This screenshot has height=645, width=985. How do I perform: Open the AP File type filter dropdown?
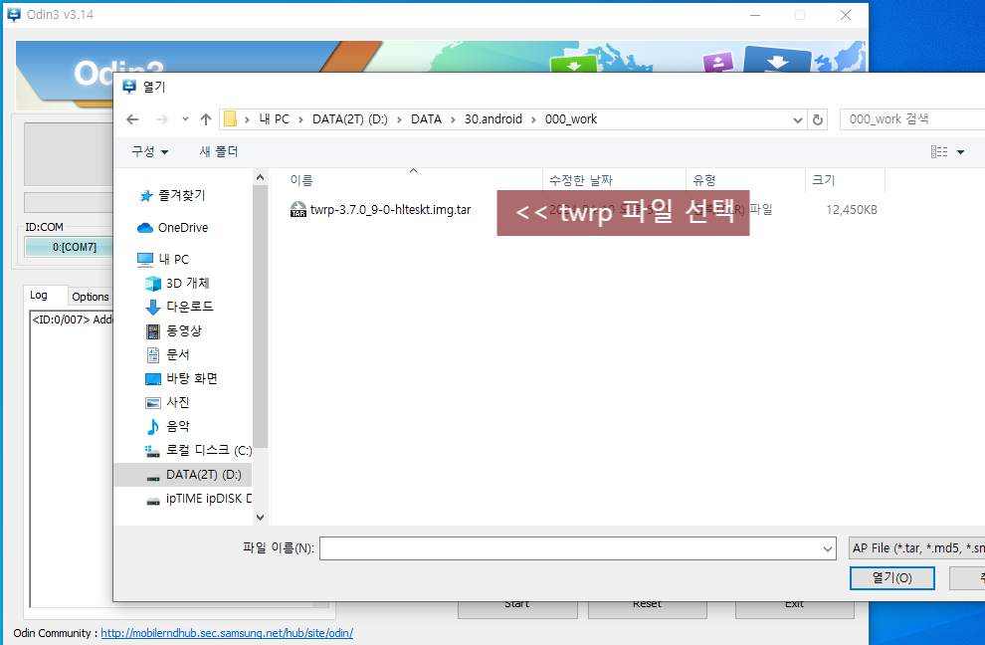[x=916, y=548]
